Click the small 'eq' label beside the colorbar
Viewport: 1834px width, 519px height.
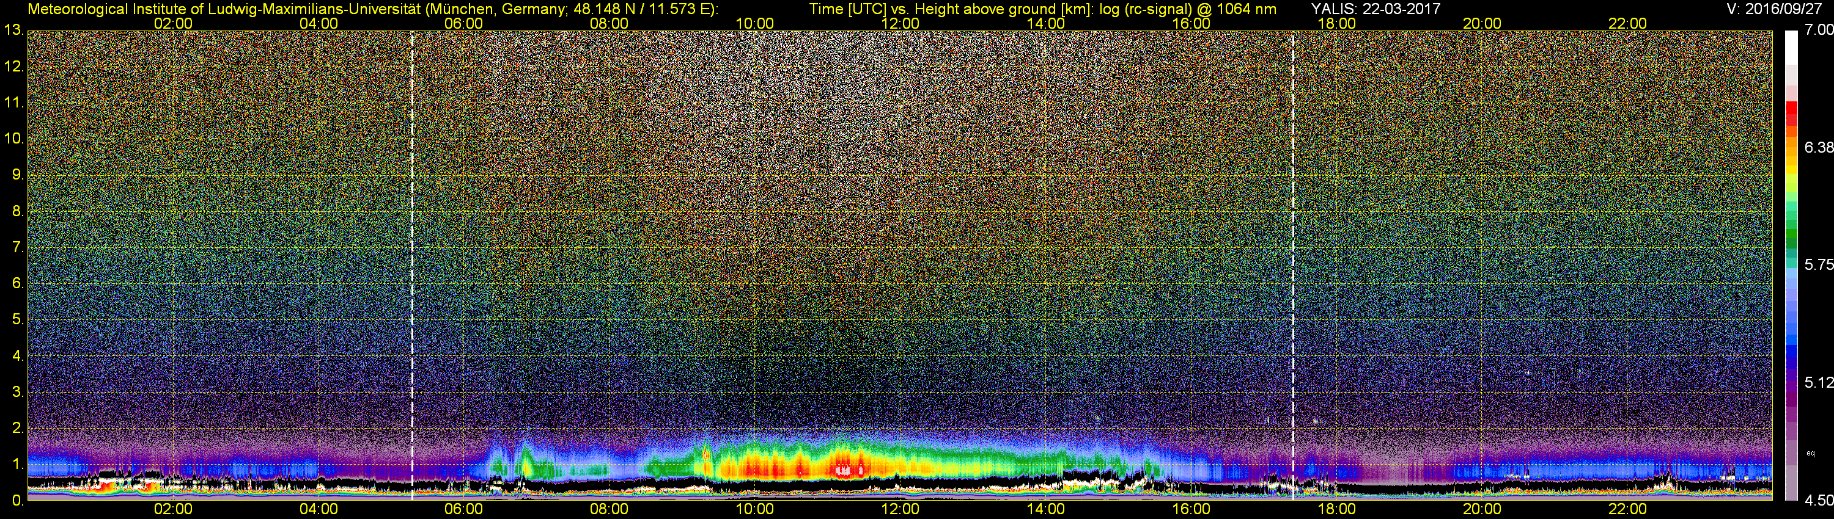[1811, 453]
